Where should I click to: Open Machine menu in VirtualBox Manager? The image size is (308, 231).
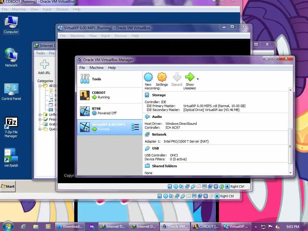click(x=97, y=68)
